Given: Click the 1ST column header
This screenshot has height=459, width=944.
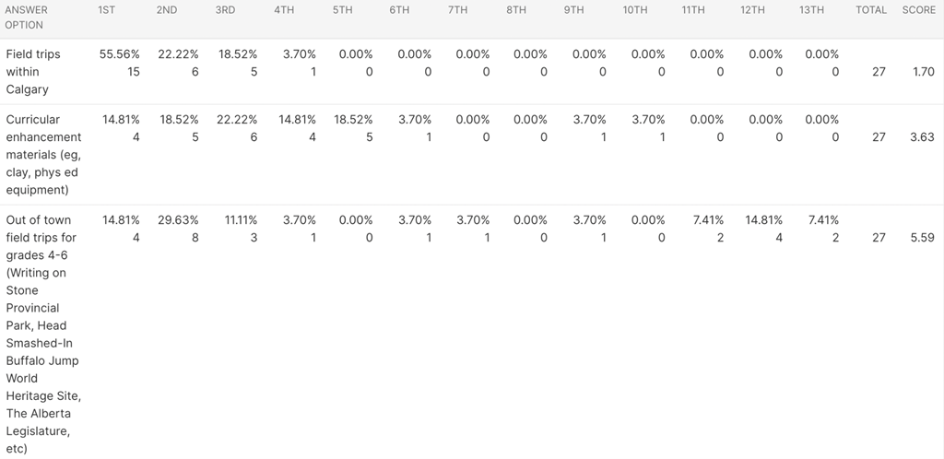Looking at the screenshot, I should pos(107,10).
